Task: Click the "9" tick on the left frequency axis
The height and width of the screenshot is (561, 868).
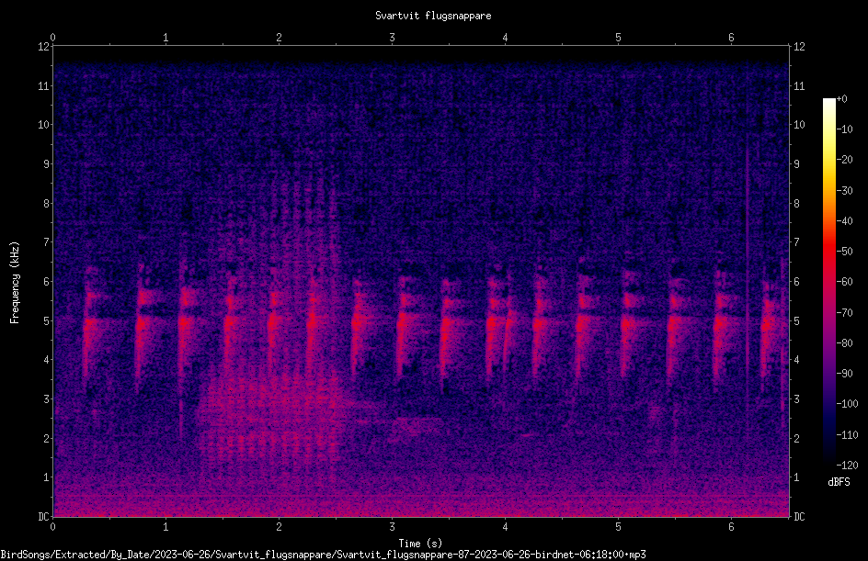Action: coord(47,164)
